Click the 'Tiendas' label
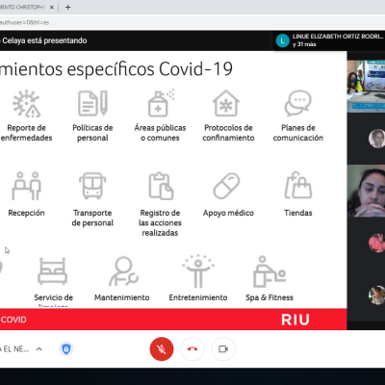 [298, 213]
